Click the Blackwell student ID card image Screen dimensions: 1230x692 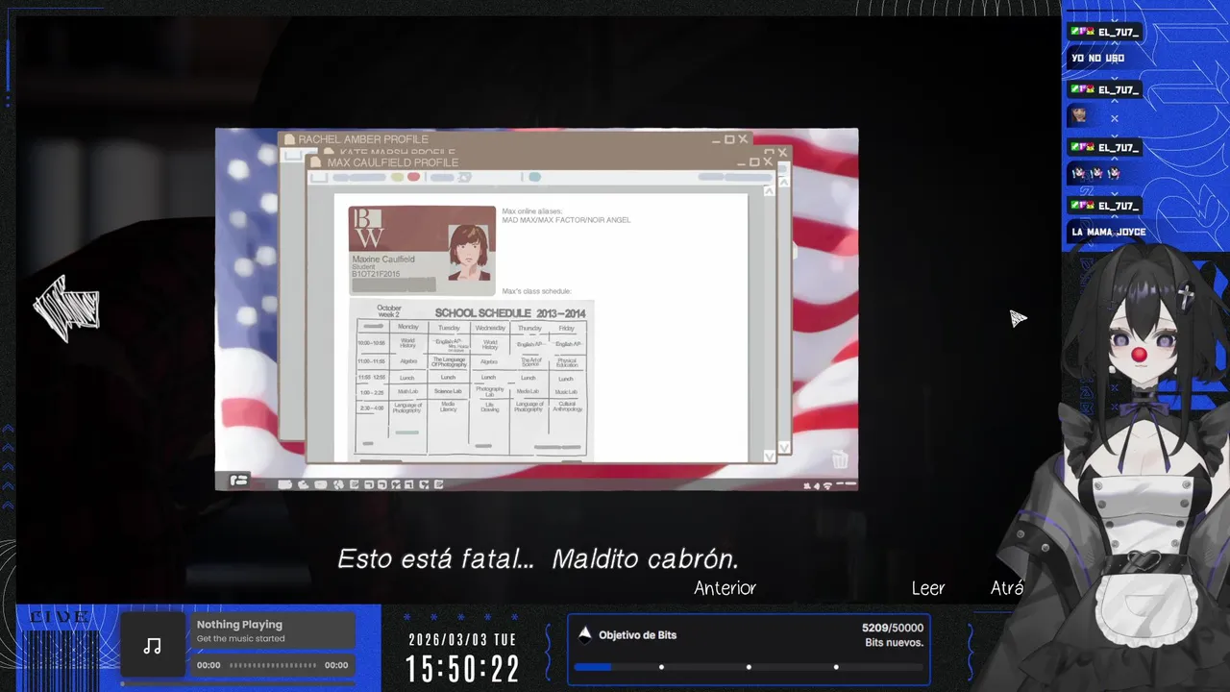(x=422, y=251)
